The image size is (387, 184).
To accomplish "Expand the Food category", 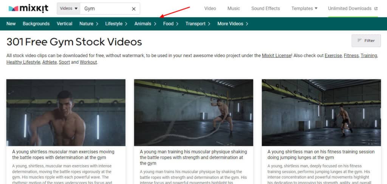I will click(170, 24).
